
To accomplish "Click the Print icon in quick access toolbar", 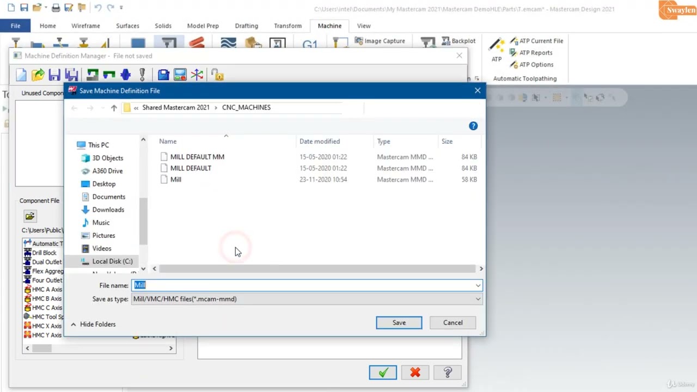I will (x=56, y=8).
